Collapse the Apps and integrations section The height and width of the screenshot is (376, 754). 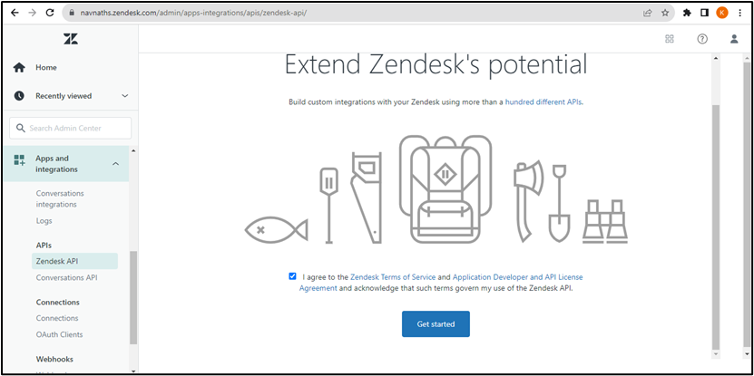pyautogui.click(x=116, y=163)
